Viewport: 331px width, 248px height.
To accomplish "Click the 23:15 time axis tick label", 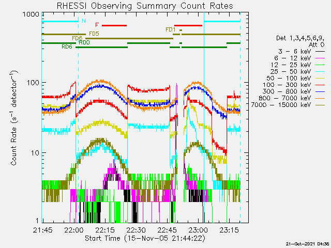I will 229,230.
